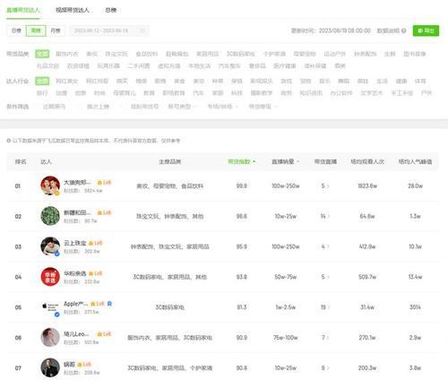Image resolution: width=448 pixels, height=380 pixels.
Task: Filter category by 3C数码家电
Action: point(241,54)
